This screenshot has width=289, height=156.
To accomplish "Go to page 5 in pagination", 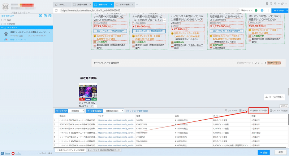I will [x=266, y=63].
